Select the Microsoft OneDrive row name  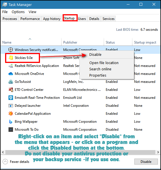pos(29,74)
